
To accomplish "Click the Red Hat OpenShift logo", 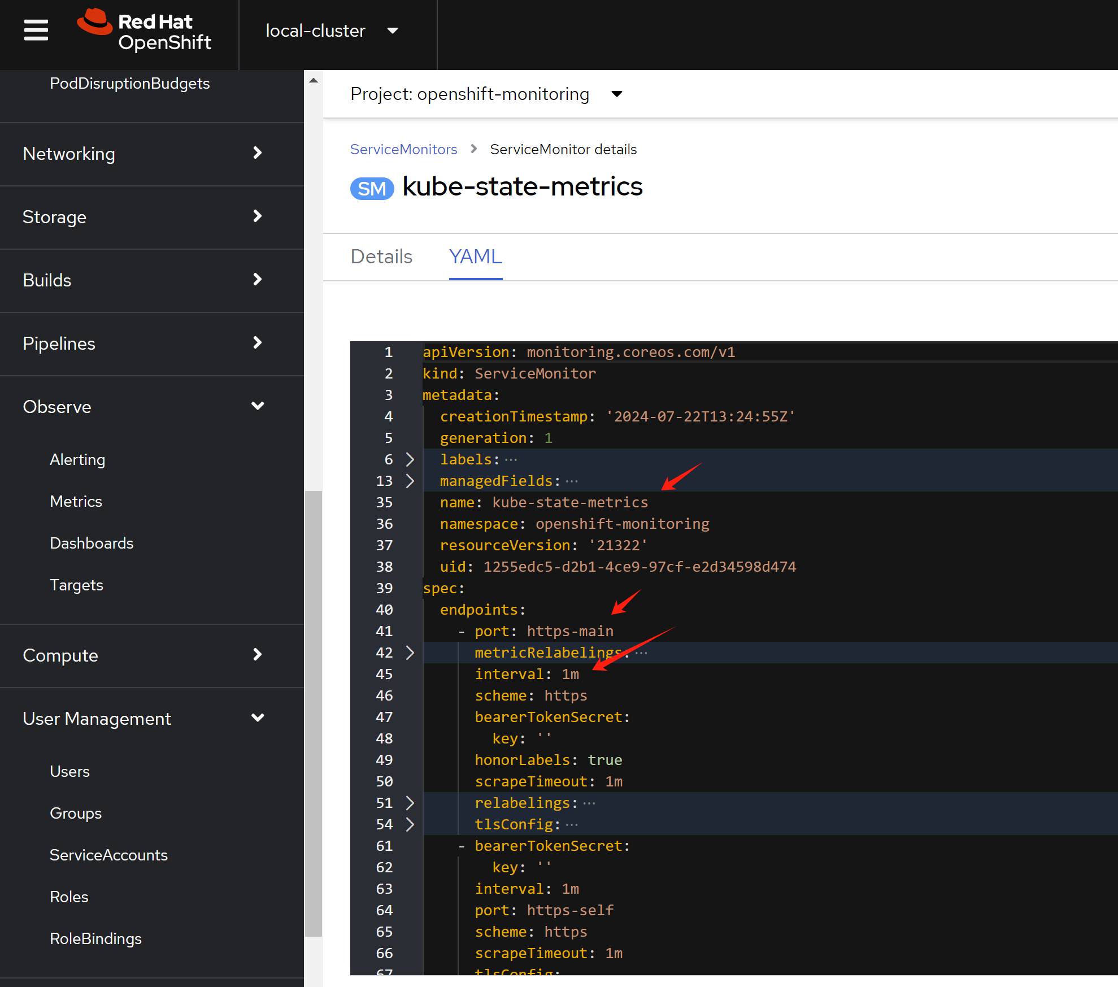I will click(x=145, y=31).
